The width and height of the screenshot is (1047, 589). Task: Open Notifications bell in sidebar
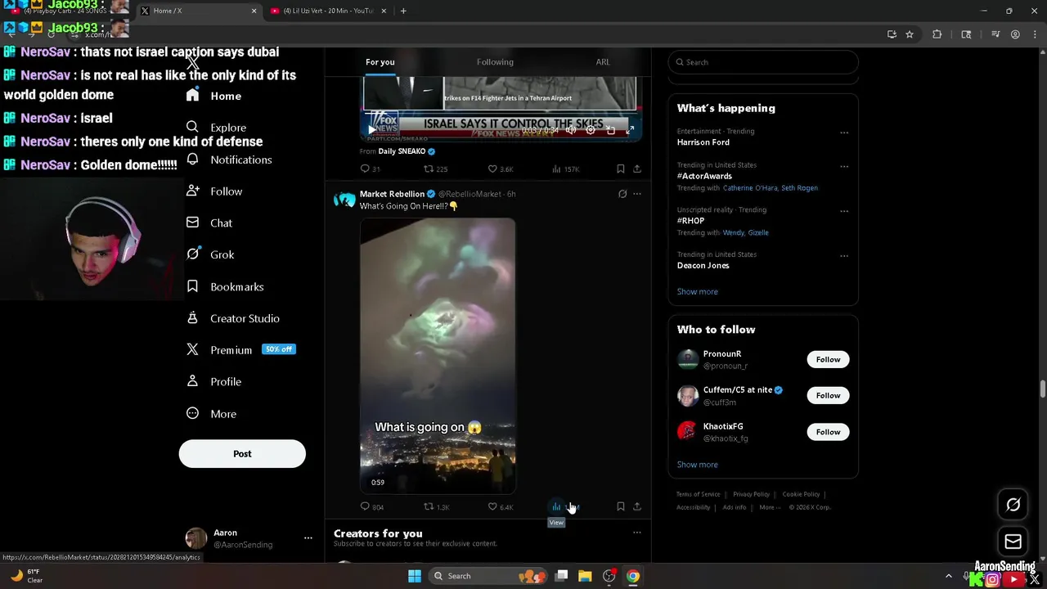(x=192, y=160)
